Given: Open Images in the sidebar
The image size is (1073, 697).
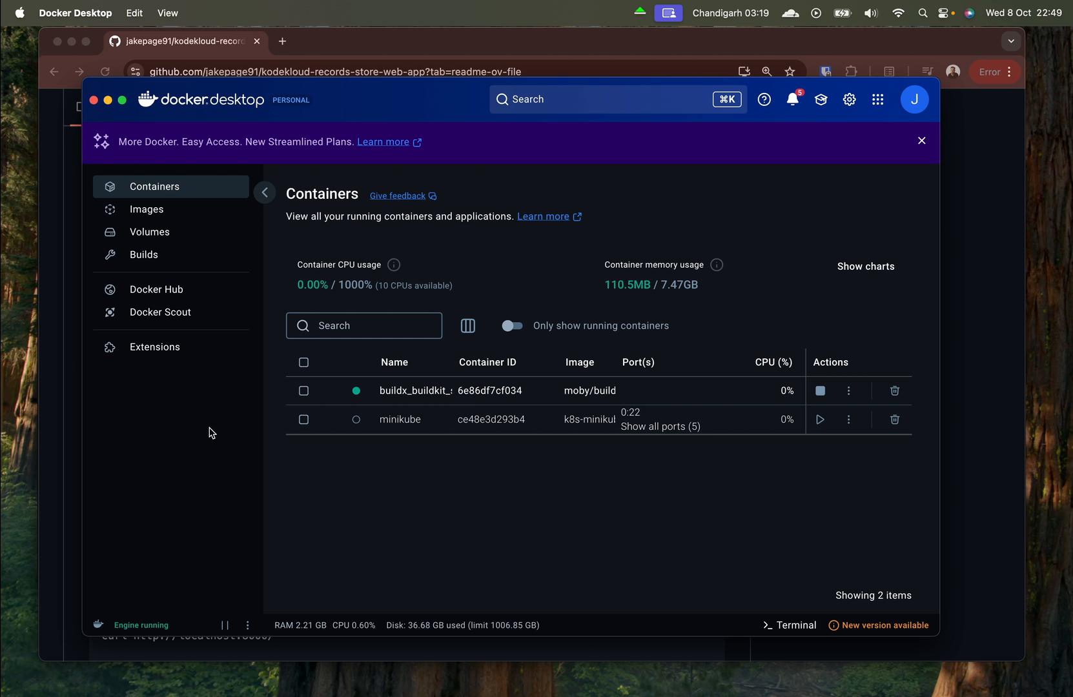Looking at the screenshot, I should [171, 209].
